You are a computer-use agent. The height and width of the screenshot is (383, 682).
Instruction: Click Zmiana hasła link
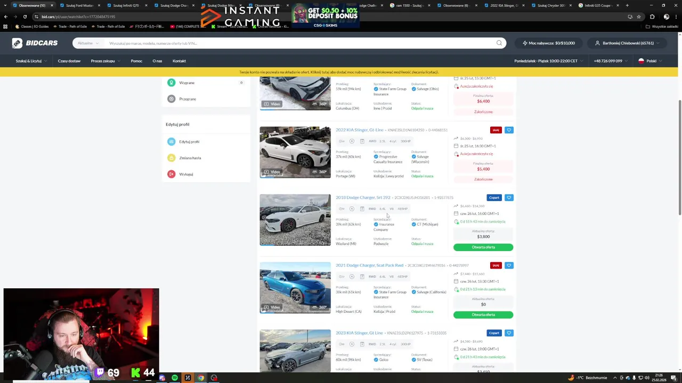tap(190, 157)
